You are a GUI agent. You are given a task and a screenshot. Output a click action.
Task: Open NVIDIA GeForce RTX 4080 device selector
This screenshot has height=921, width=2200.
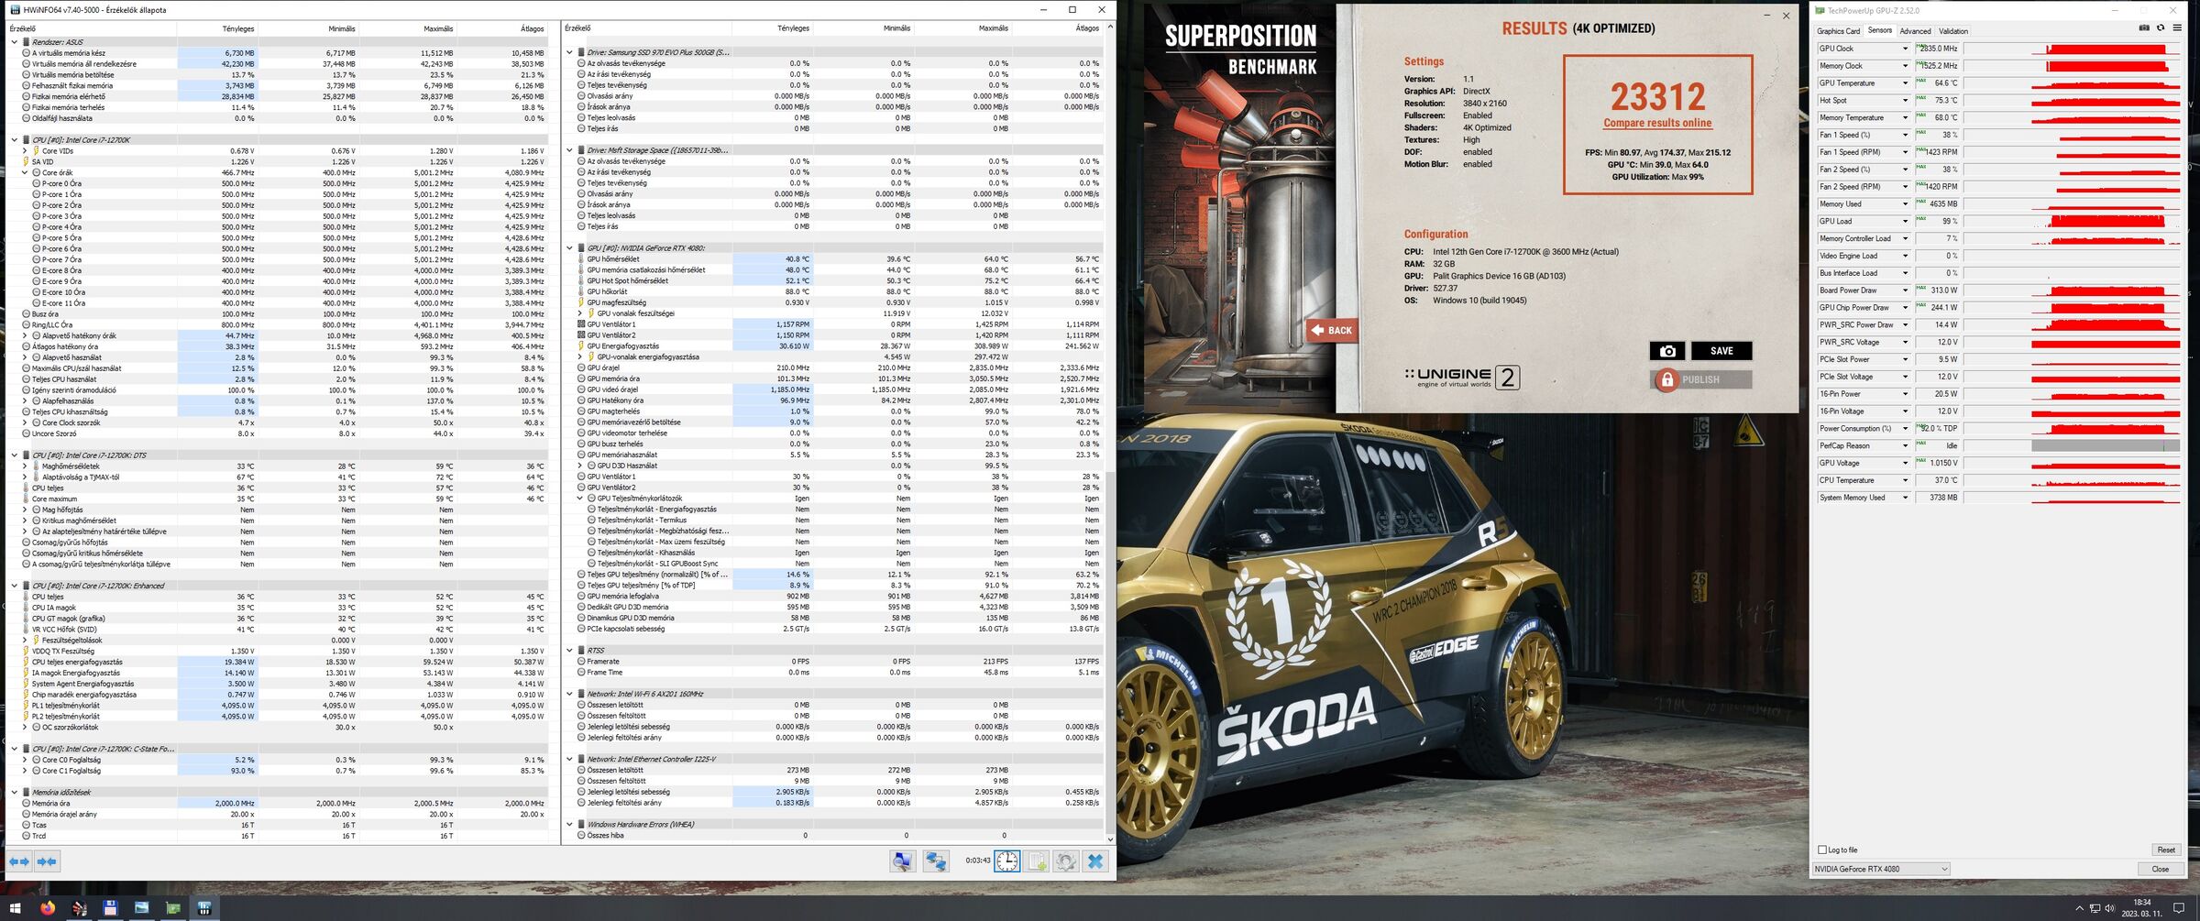(1881, 869)
